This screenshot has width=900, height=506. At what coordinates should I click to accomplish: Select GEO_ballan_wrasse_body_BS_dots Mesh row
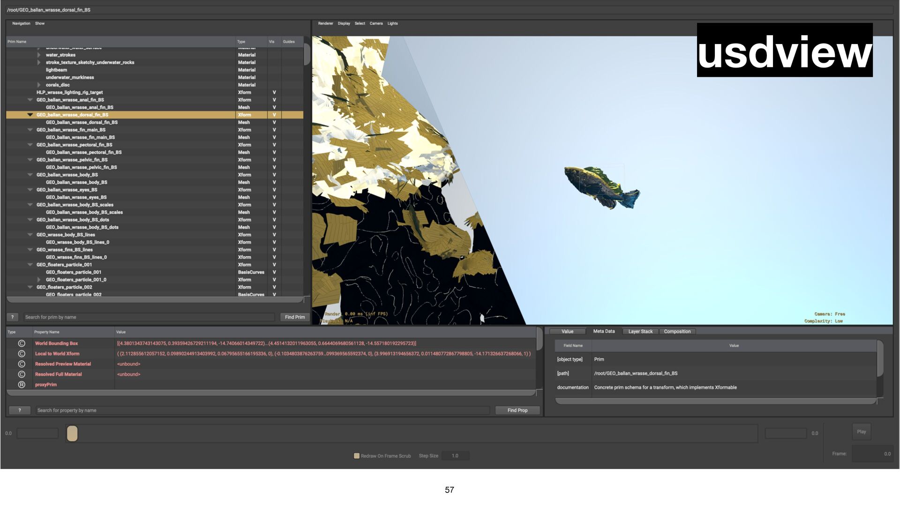coord(155,227)
